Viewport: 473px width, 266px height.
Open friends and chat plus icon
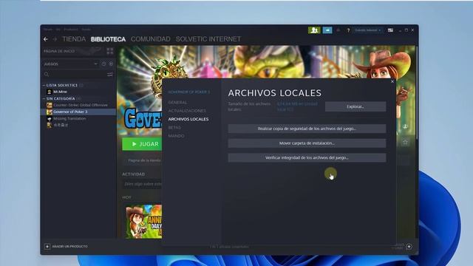tap(409, 246)
